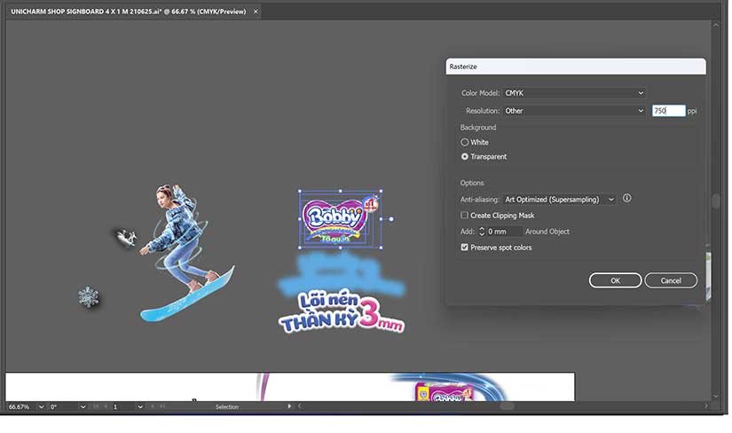This screenshot has height=433, width=732.
Task: Enable Create Clipping Mask checkbox
Action: 465,216
